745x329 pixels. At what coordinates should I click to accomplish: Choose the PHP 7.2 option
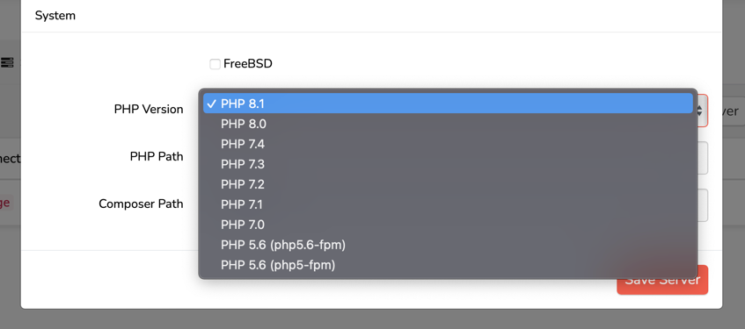pos(448,184)
